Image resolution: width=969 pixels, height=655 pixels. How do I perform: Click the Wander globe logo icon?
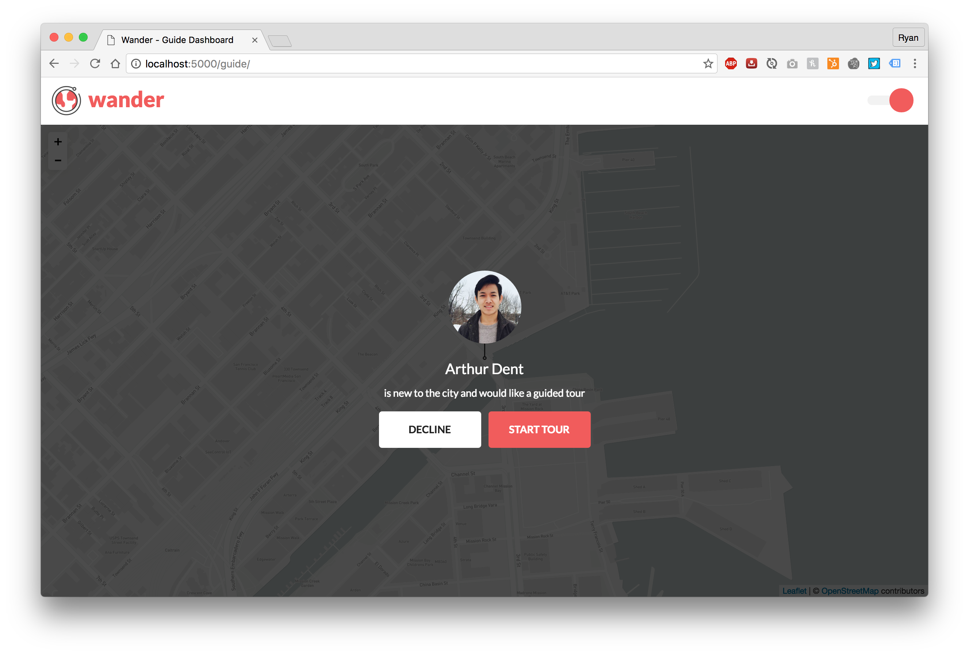(x=66, y=100)
